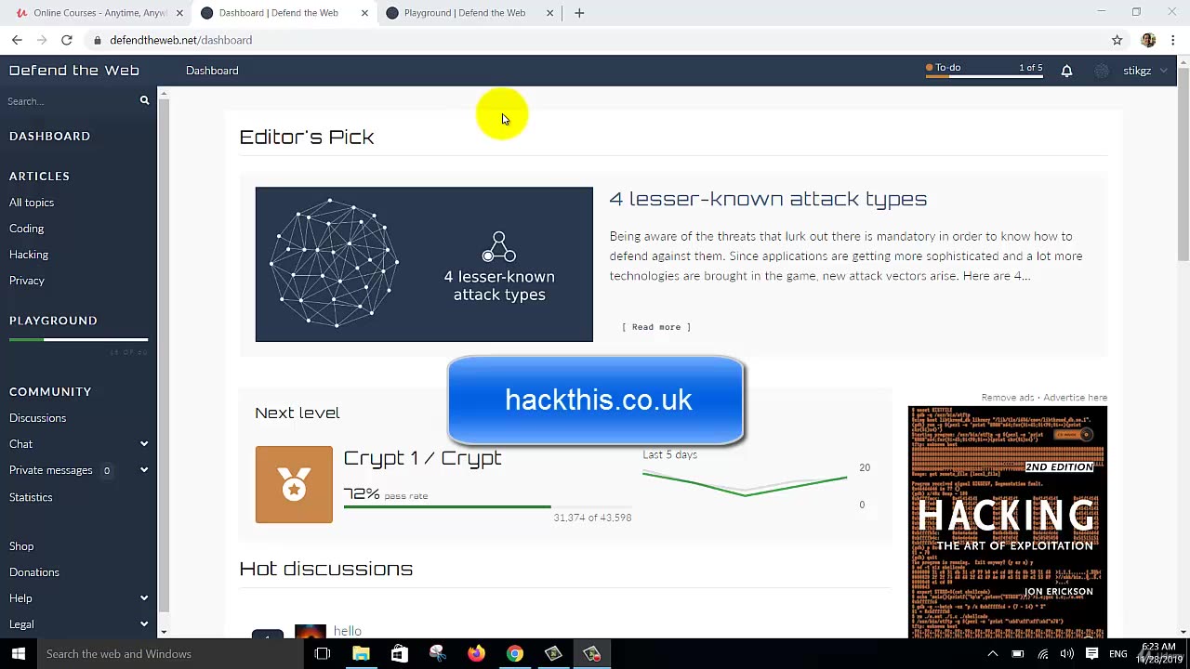Viewport: 1190px width, 669px height.
Task: Open a new browser tab with plus
Action: (x=579, y=13)
